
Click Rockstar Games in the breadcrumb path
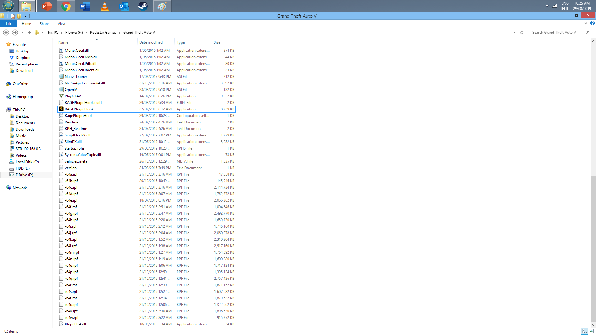coord(103,33)
